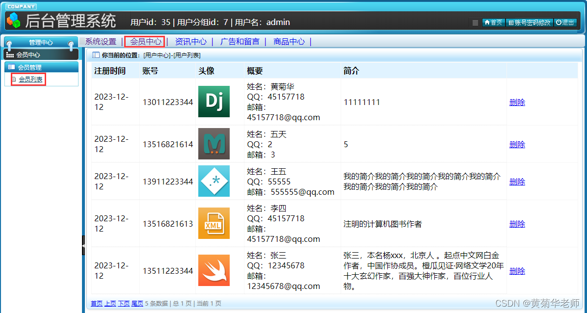Screen dimensions: 587x313
Task: Go to next page with 下页
Action: [x=124, y=303]
